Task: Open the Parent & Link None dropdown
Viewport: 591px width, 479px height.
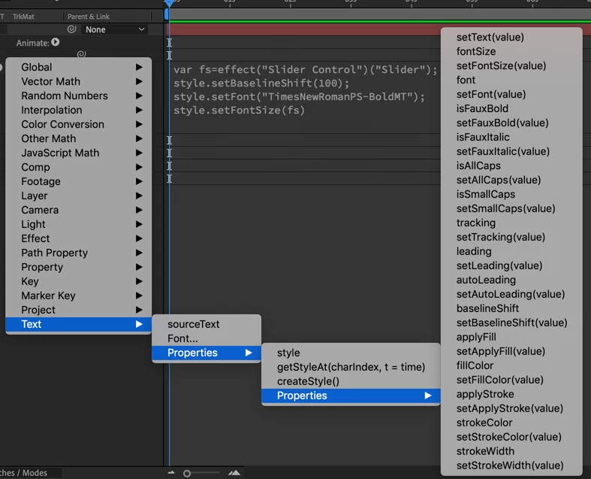Action: [x=115, y=29]
